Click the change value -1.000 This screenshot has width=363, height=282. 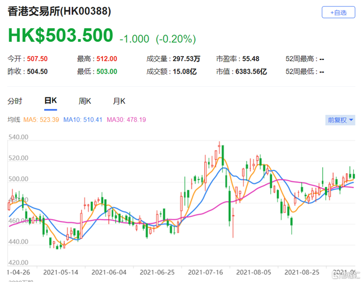point(134,39)
